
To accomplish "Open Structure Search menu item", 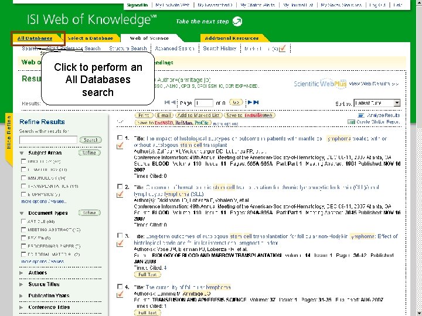I will point(128,49).
